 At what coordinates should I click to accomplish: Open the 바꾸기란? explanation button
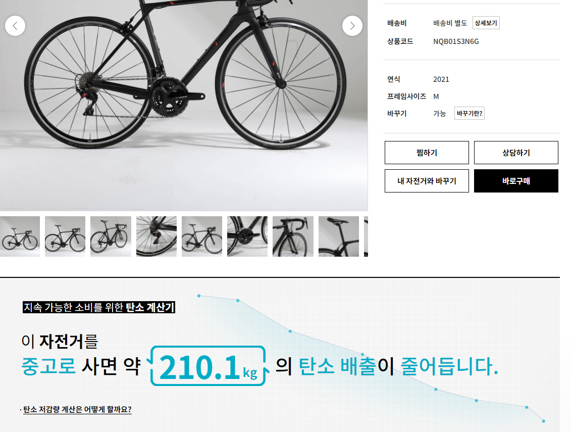[x=470, y=113]
